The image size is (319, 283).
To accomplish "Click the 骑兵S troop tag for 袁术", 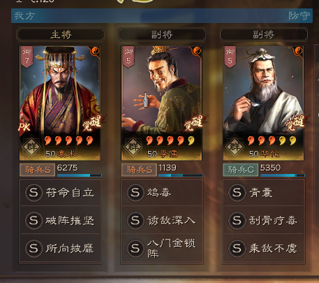I will 37,170.
